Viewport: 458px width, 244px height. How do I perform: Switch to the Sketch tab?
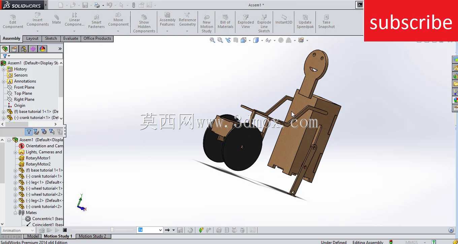(x=51, y=38)
